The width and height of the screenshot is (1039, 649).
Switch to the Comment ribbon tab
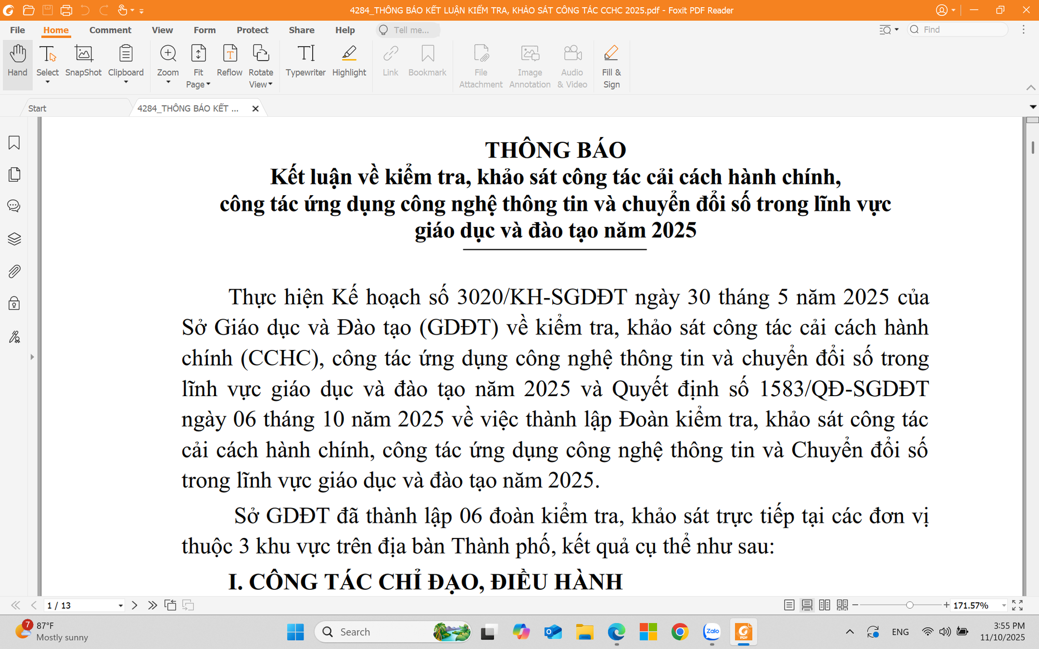[110, 30]
